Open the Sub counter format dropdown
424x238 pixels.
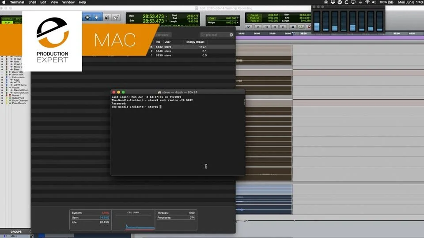[x=166, y=21]
